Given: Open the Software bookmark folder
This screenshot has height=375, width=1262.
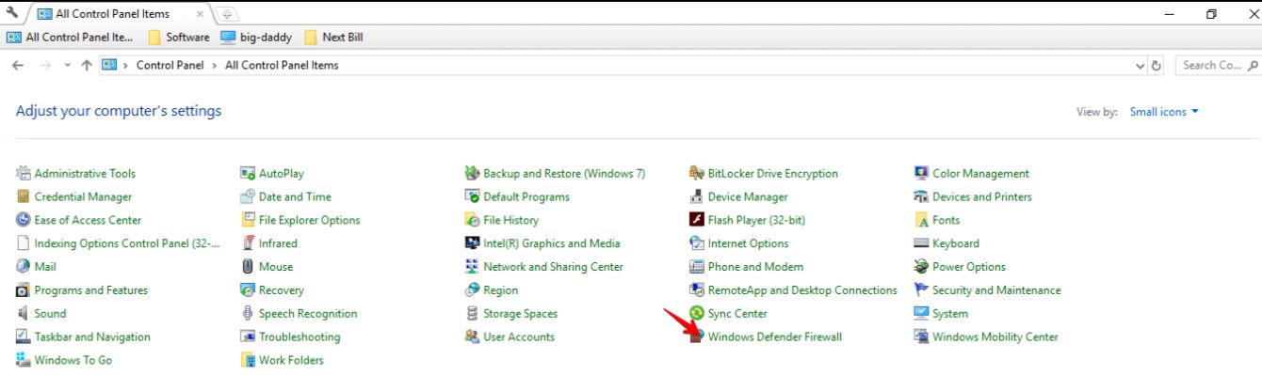Looking at the screenshot, I should tap(179, 38).
